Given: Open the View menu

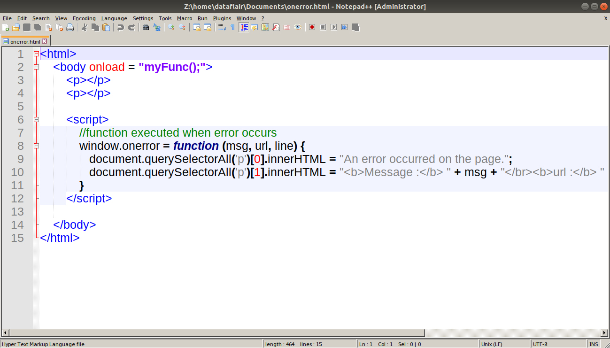Looking at the screenshot, I should (61, 18).
